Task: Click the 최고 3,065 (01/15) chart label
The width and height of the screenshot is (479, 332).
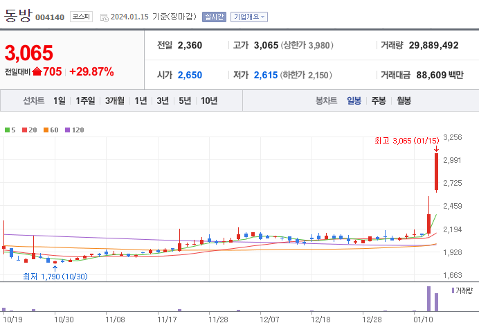Action: tap(406, 141)
